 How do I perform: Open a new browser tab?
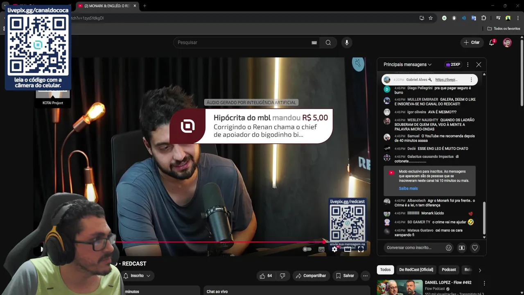(x=145, y=6)
